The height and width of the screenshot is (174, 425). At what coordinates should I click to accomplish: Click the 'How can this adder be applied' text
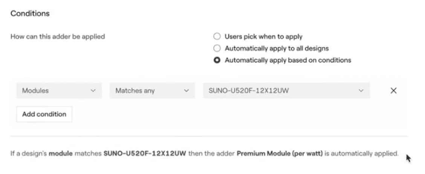(x=58, y=36)
